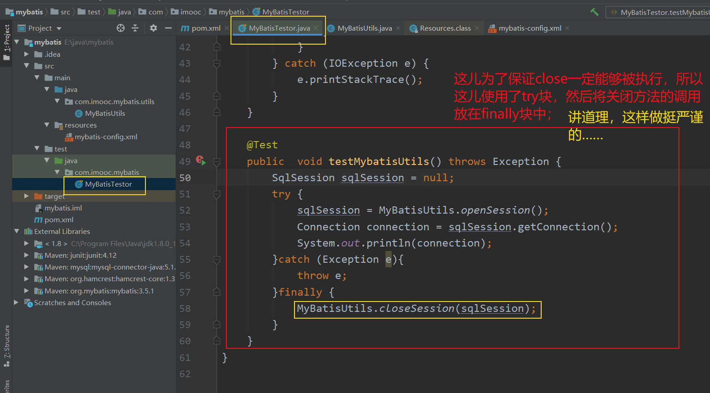Toggle code fold marker at line 51
This screenshot has height=393, width=710.
(217, 194)
